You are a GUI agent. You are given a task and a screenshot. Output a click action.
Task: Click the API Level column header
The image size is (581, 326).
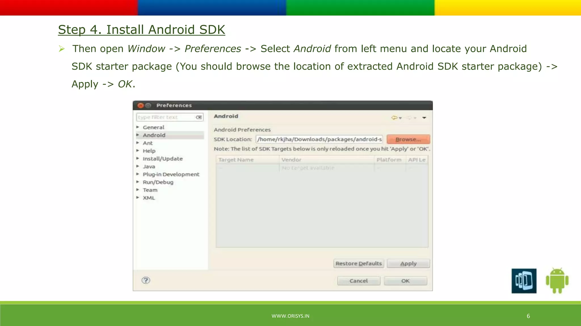tap(417, 160)
